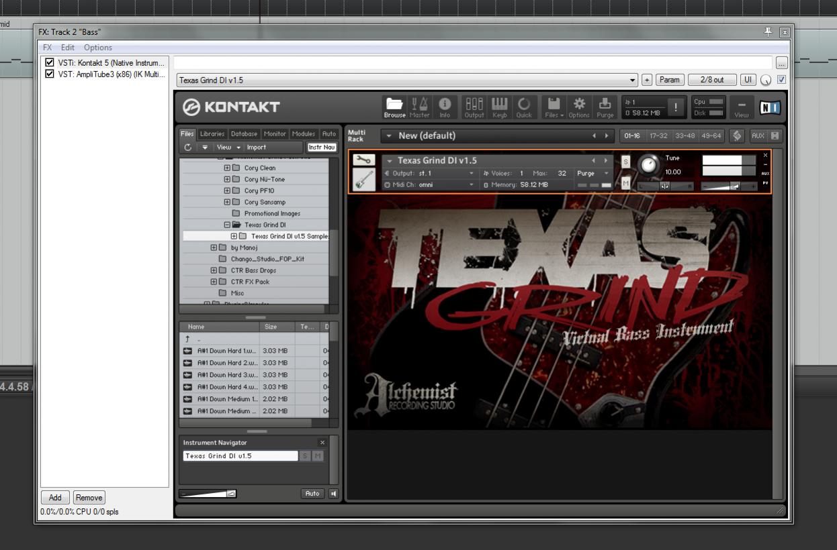837x550 pixels.
Task: Toggle the minimized View button
Action: (x=742, y=107)
